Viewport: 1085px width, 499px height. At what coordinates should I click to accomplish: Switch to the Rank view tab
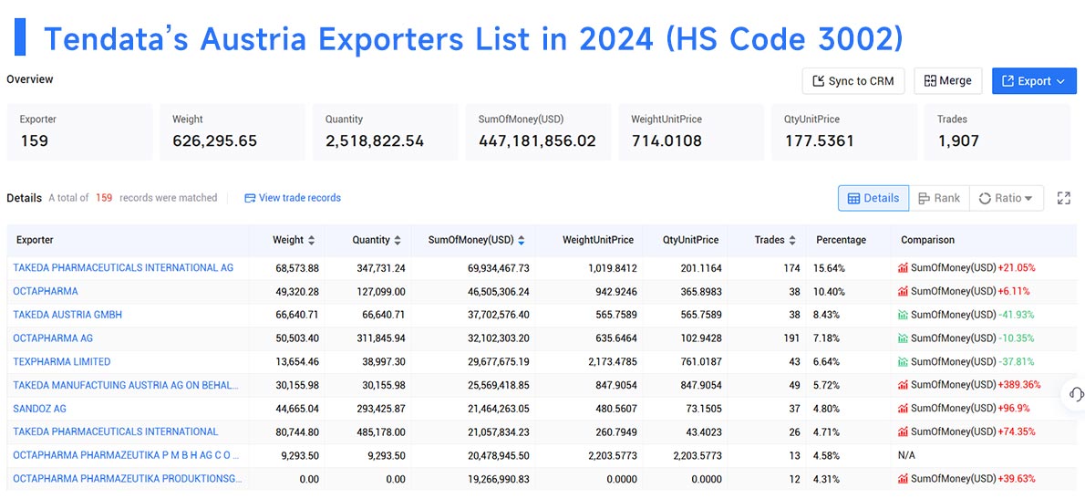[x=939, y=198]
